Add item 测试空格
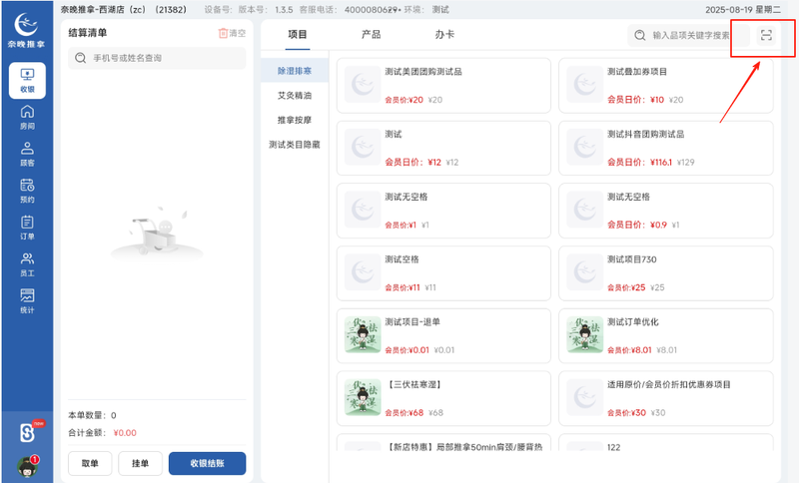 (443, 273)
